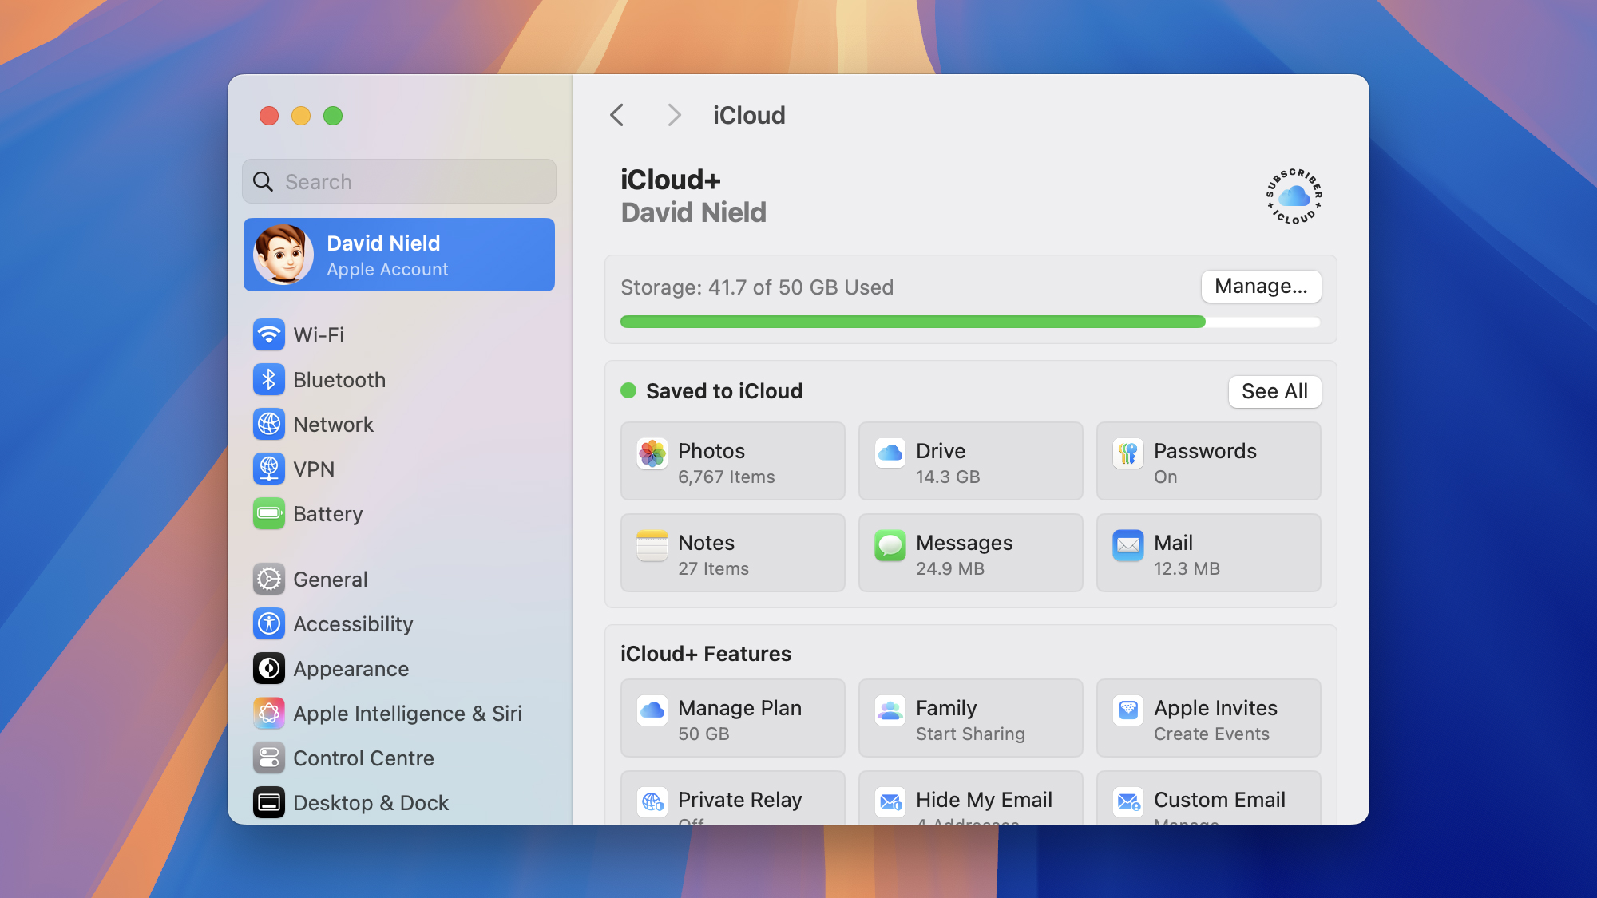1597x898 pixels.
Task: Select the Accessibility icon
Action: click(270, 623)
